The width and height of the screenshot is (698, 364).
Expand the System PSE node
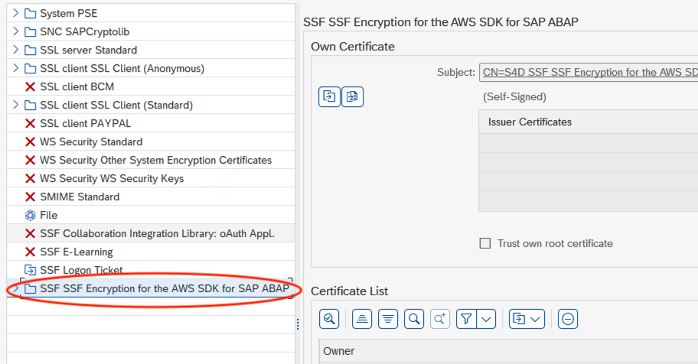click(15, 13)
